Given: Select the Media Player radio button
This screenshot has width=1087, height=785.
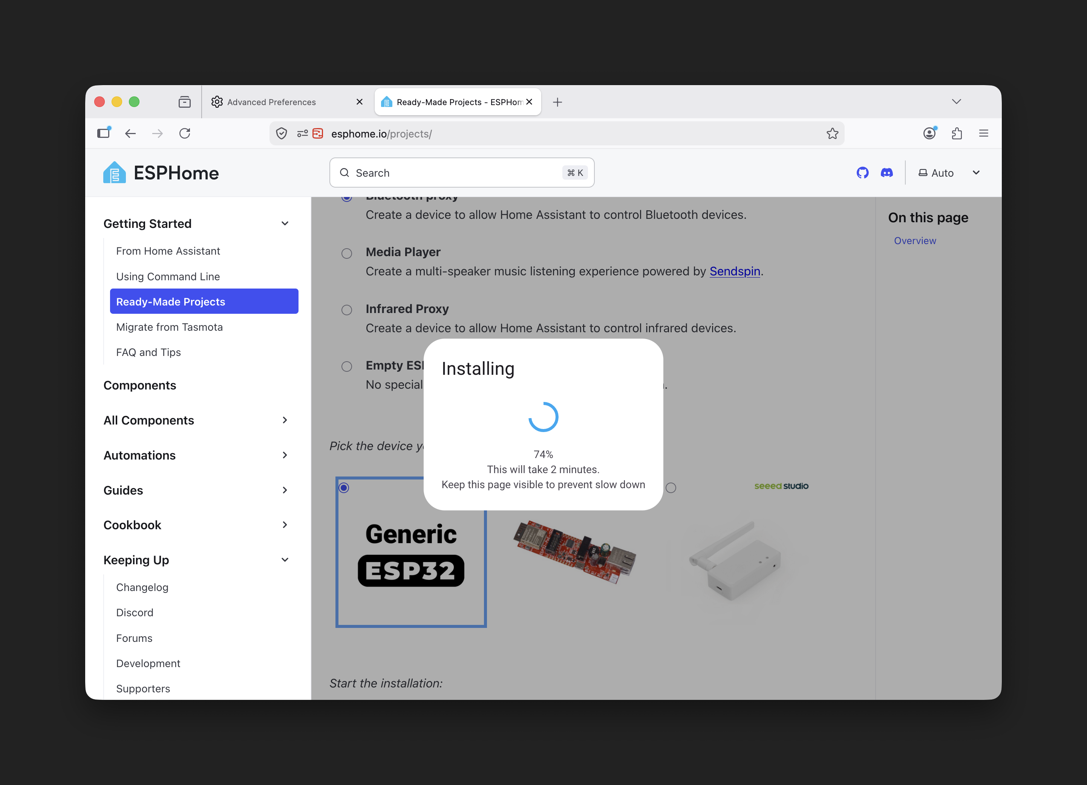Looking at the screenshot, I should pos(346,254).
